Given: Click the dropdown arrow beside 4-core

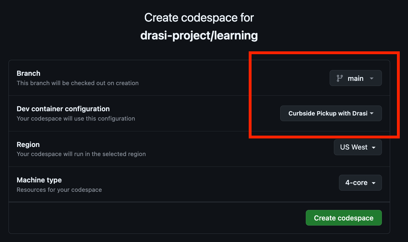Looking at the screenshot, I should (x=374, y=183).
